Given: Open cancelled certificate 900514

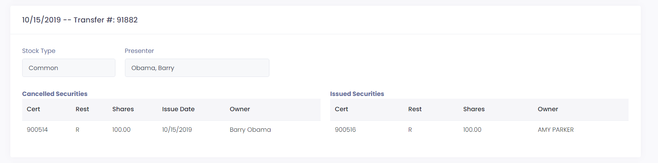Looking at the screenshot, I should [37, 129].
